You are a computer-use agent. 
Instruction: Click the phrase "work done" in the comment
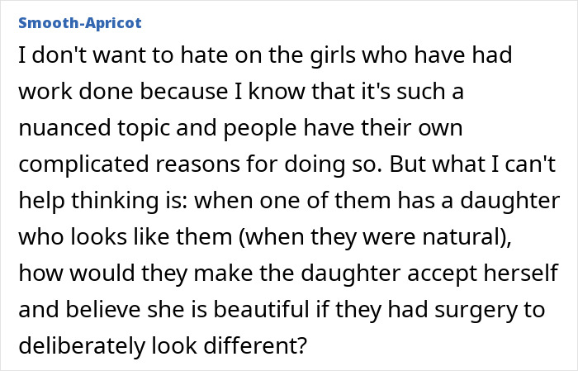76,91
